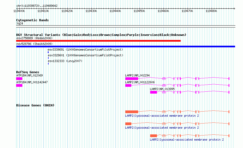
Task: Click the orange exon block of bottom OMIM LAMP2
Action: click(x=153, y=136)
